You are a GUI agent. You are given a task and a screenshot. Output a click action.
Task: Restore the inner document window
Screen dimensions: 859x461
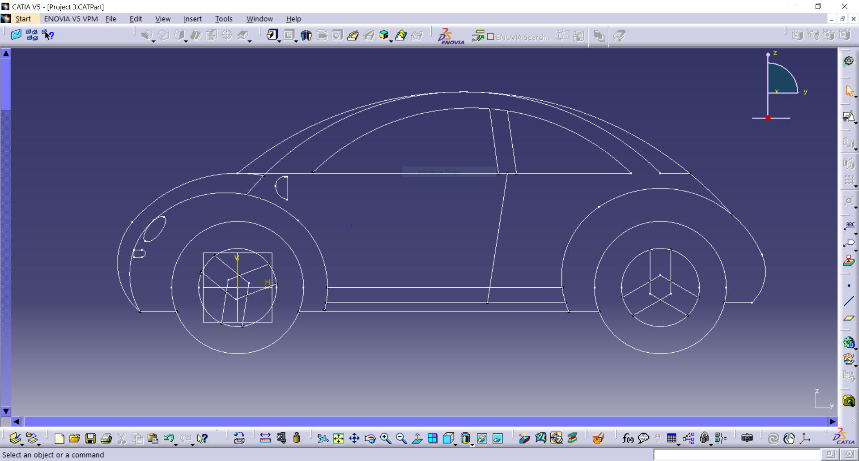842,19
